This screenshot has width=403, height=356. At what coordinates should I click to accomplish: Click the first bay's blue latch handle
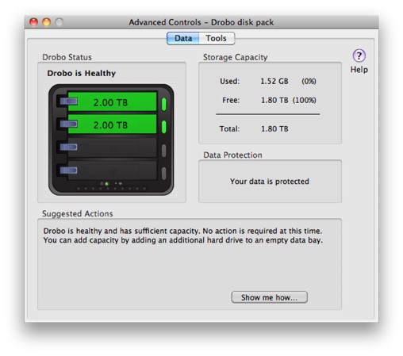click(68, 101)
